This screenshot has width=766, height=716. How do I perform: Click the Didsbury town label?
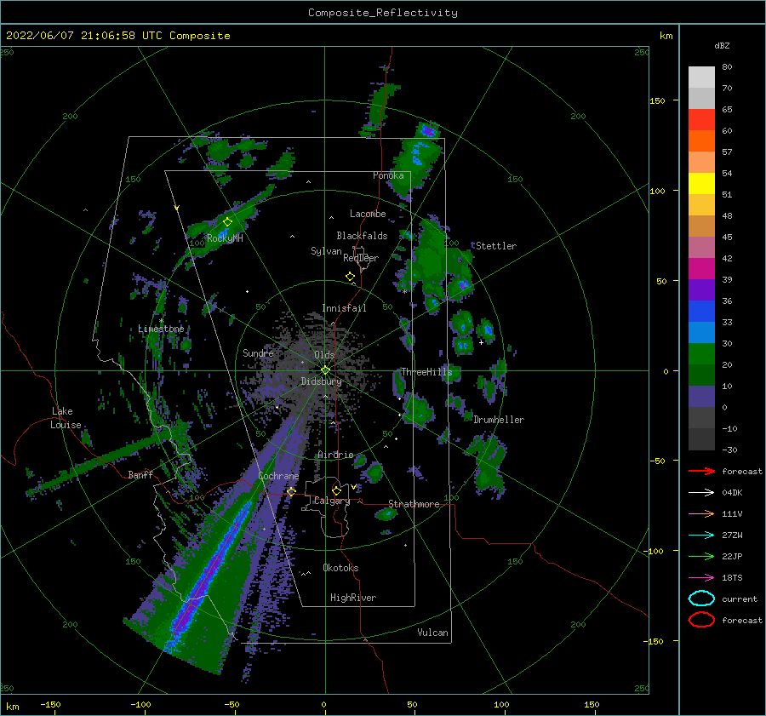[321, 381]
